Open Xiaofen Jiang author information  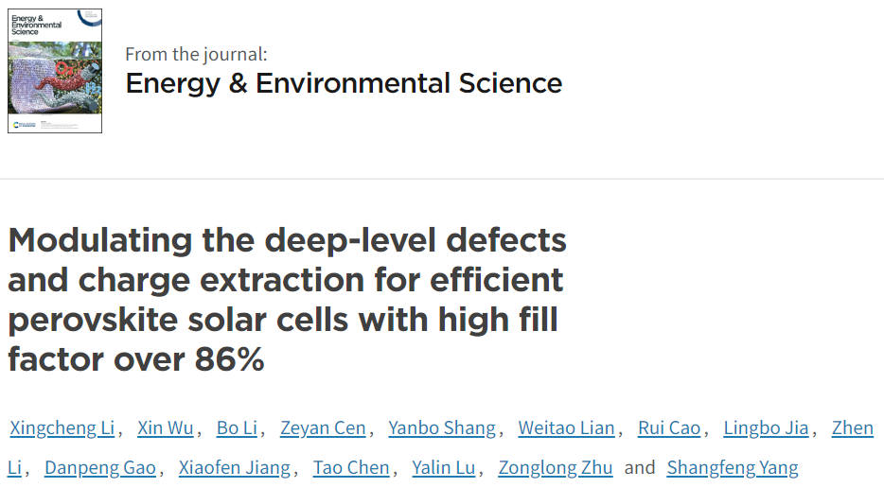[x=235, y=468]
